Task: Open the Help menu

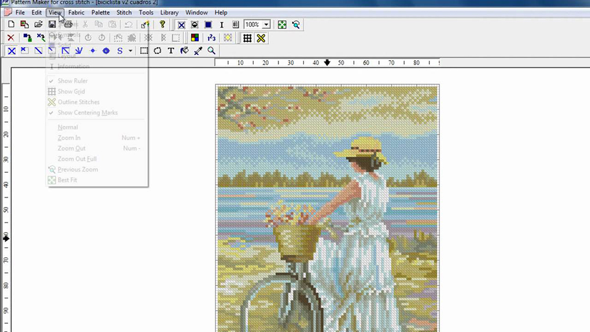Action: [x=221, y=12]
